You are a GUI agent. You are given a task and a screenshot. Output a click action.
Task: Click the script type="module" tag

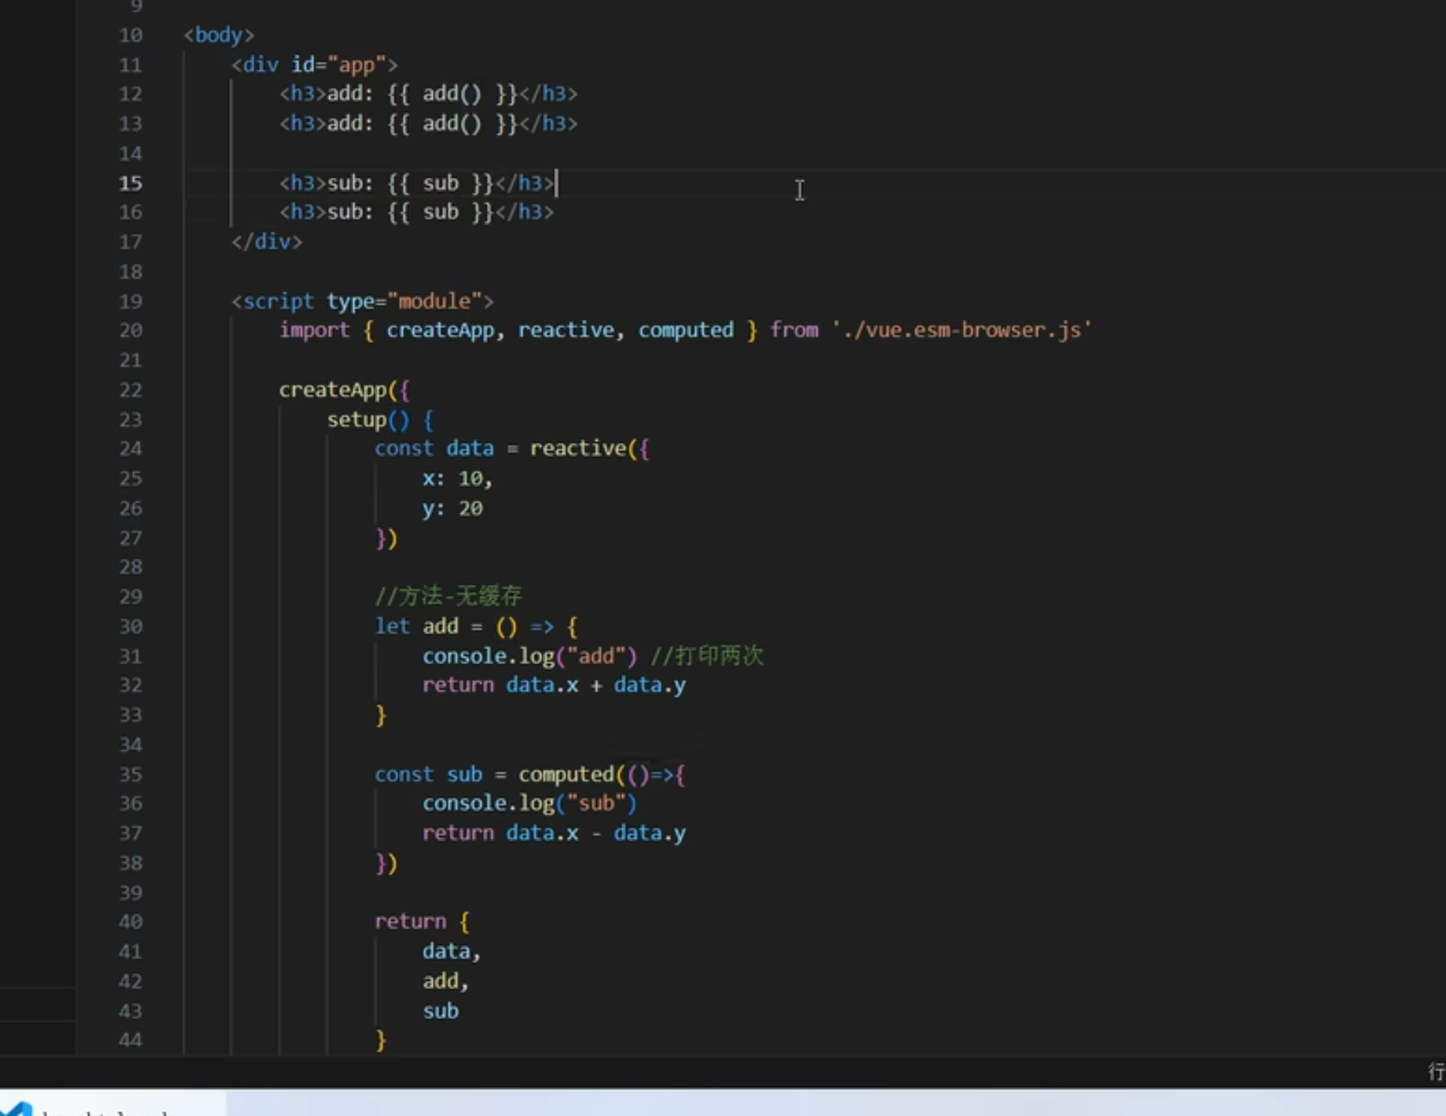362,301
